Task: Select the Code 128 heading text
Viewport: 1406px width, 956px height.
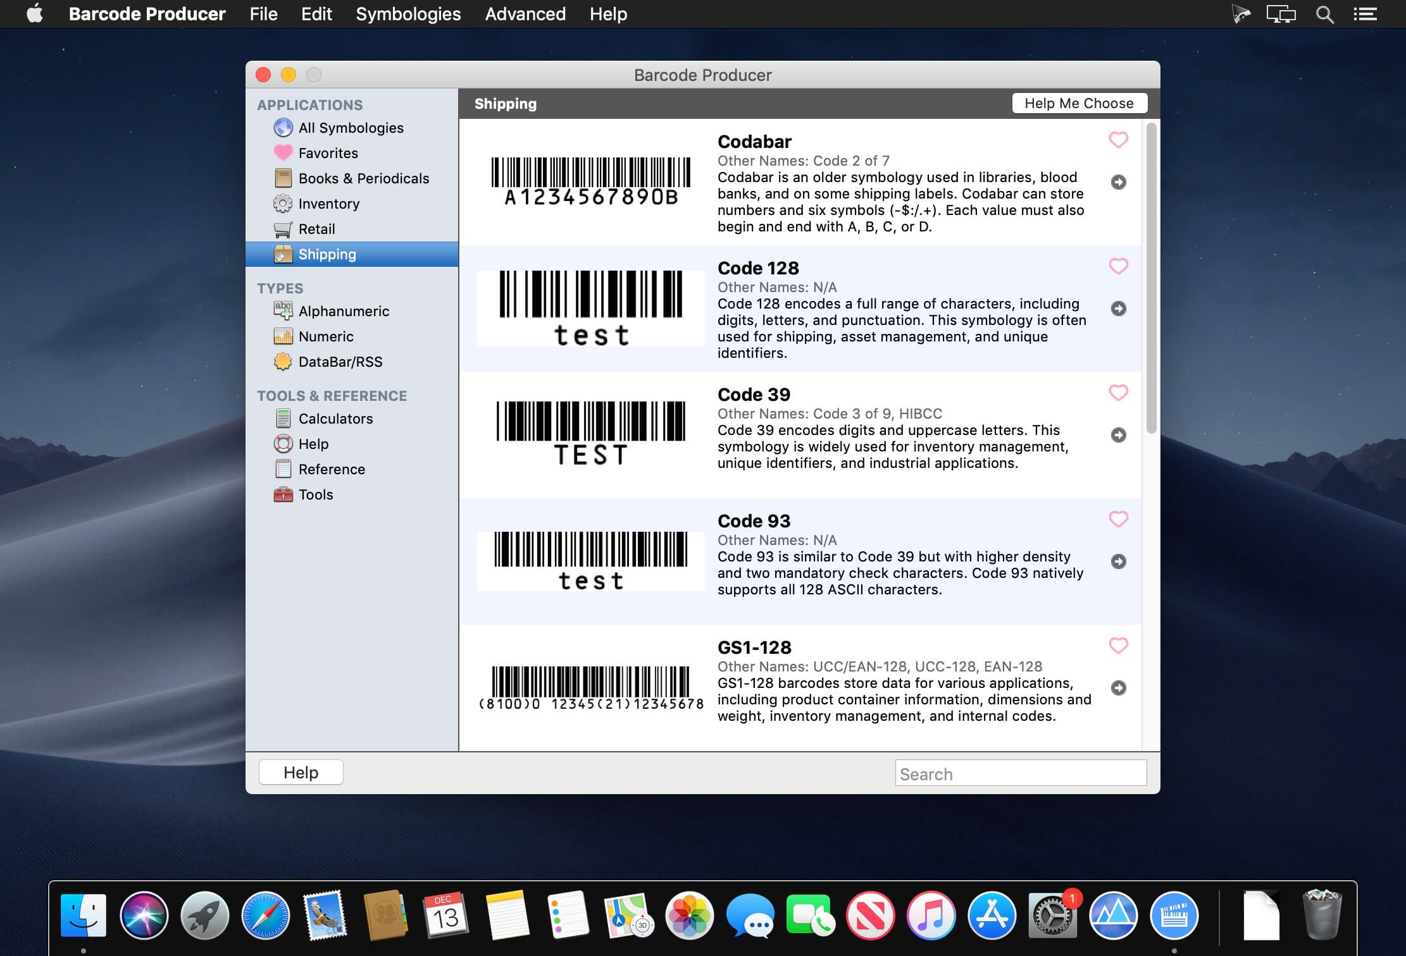Action: point(758,268)
